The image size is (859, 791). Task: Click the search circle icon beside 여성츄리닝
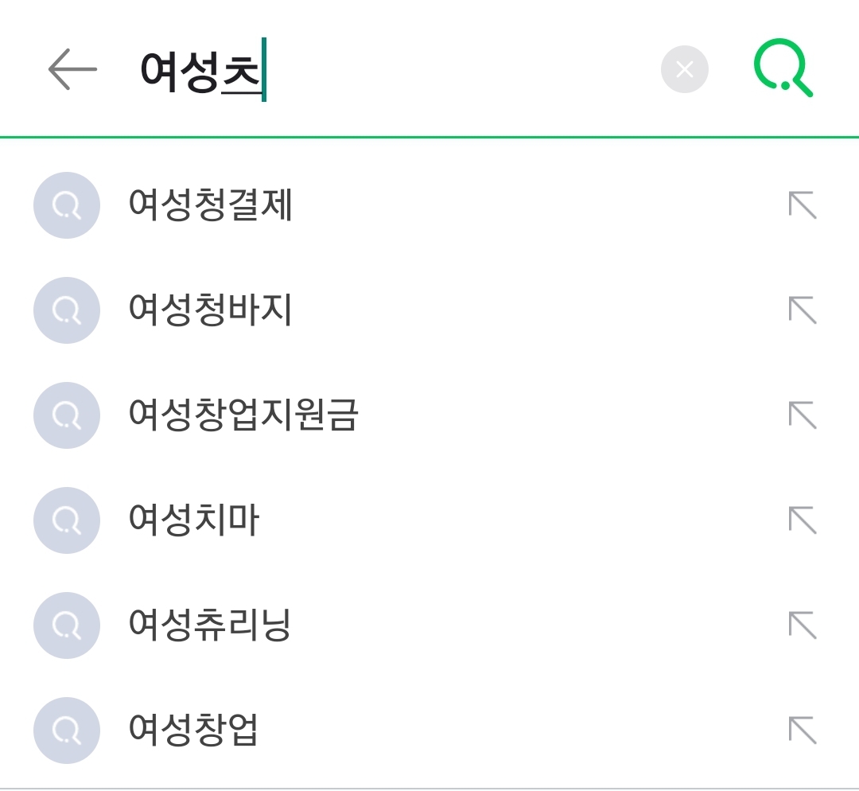click(x=67, y=625)
